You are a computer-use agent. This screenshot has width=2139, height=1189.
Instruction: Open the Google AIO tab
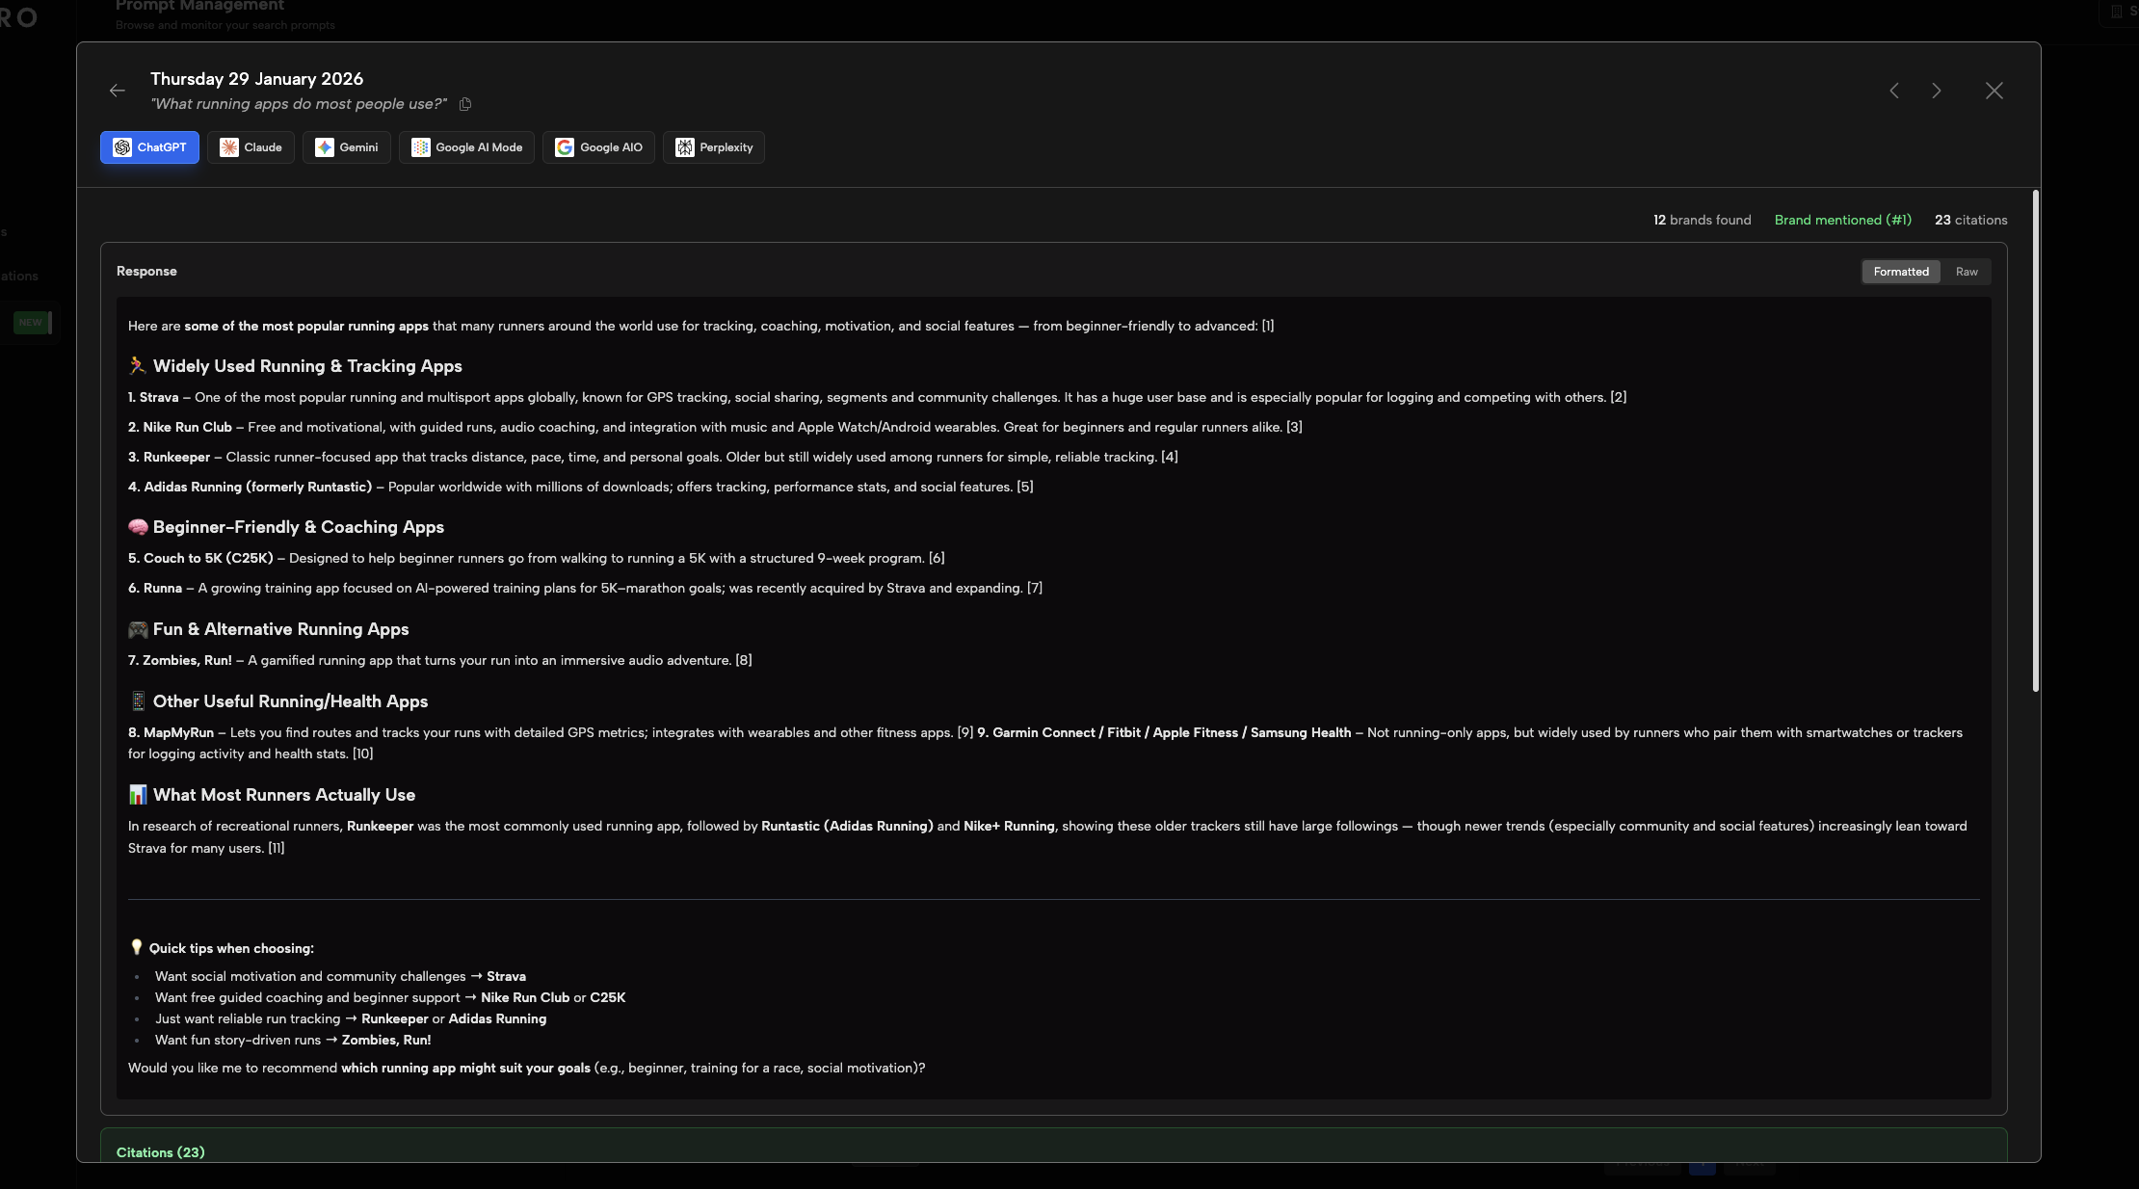(598, 147)
